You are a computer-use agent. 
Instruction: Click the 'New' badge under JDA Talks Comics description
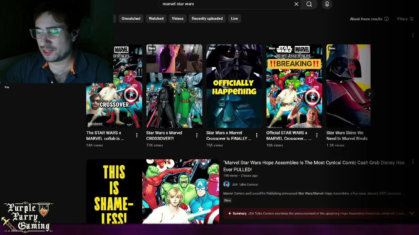pyautogui.click(x=228, y=200)
